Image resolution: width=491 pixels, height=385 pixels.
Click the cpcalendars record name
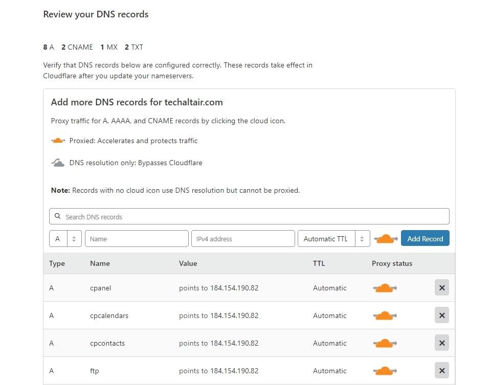(109, 316)
